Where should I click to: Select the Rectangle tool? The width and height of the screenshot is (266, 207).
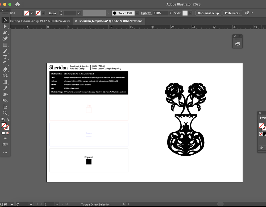pyautogui.click(x=5, y=45)
